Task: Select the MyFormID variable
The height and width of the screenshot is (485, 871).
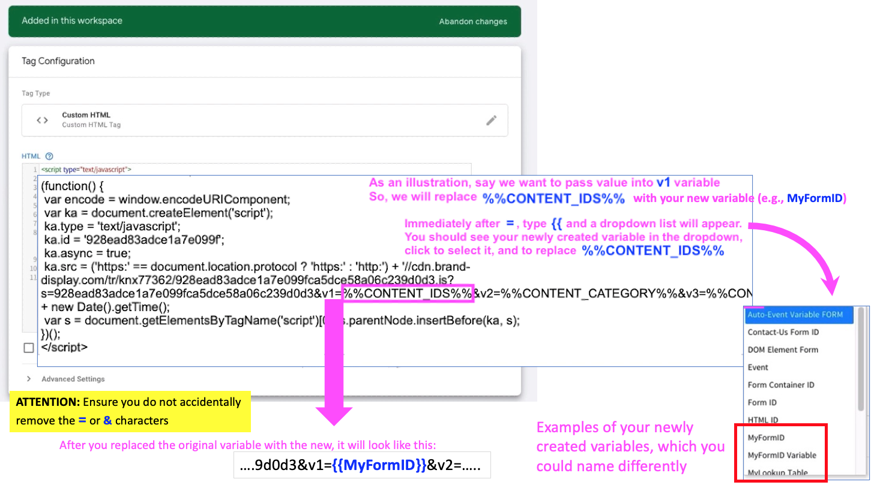Action: [x=766, y=438]
